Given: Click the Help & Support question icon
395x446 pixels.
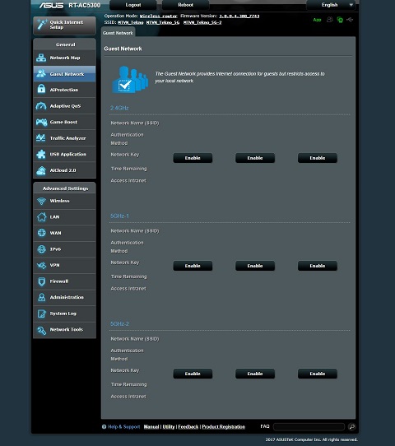Looking at the screenshot, I should (104, 426).
